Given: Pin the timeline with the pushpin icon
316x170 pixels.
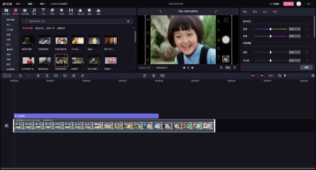Looking at the screenshot, I should (x=83, y=75).
